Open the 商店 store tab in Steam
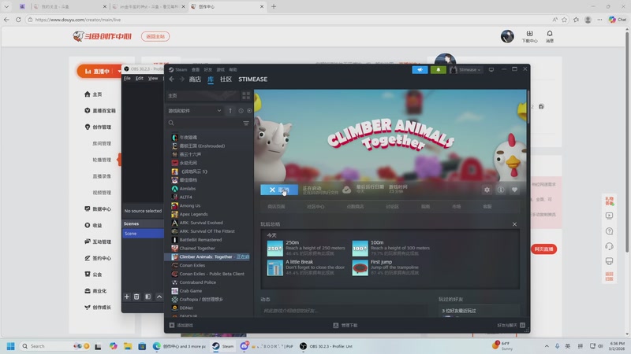 [x=195, y=79]
